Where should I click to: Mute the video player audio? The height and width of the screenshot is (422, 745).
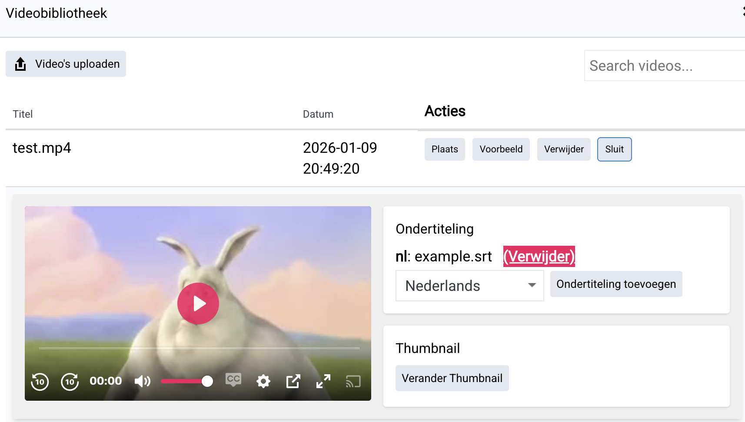[143, 382]
